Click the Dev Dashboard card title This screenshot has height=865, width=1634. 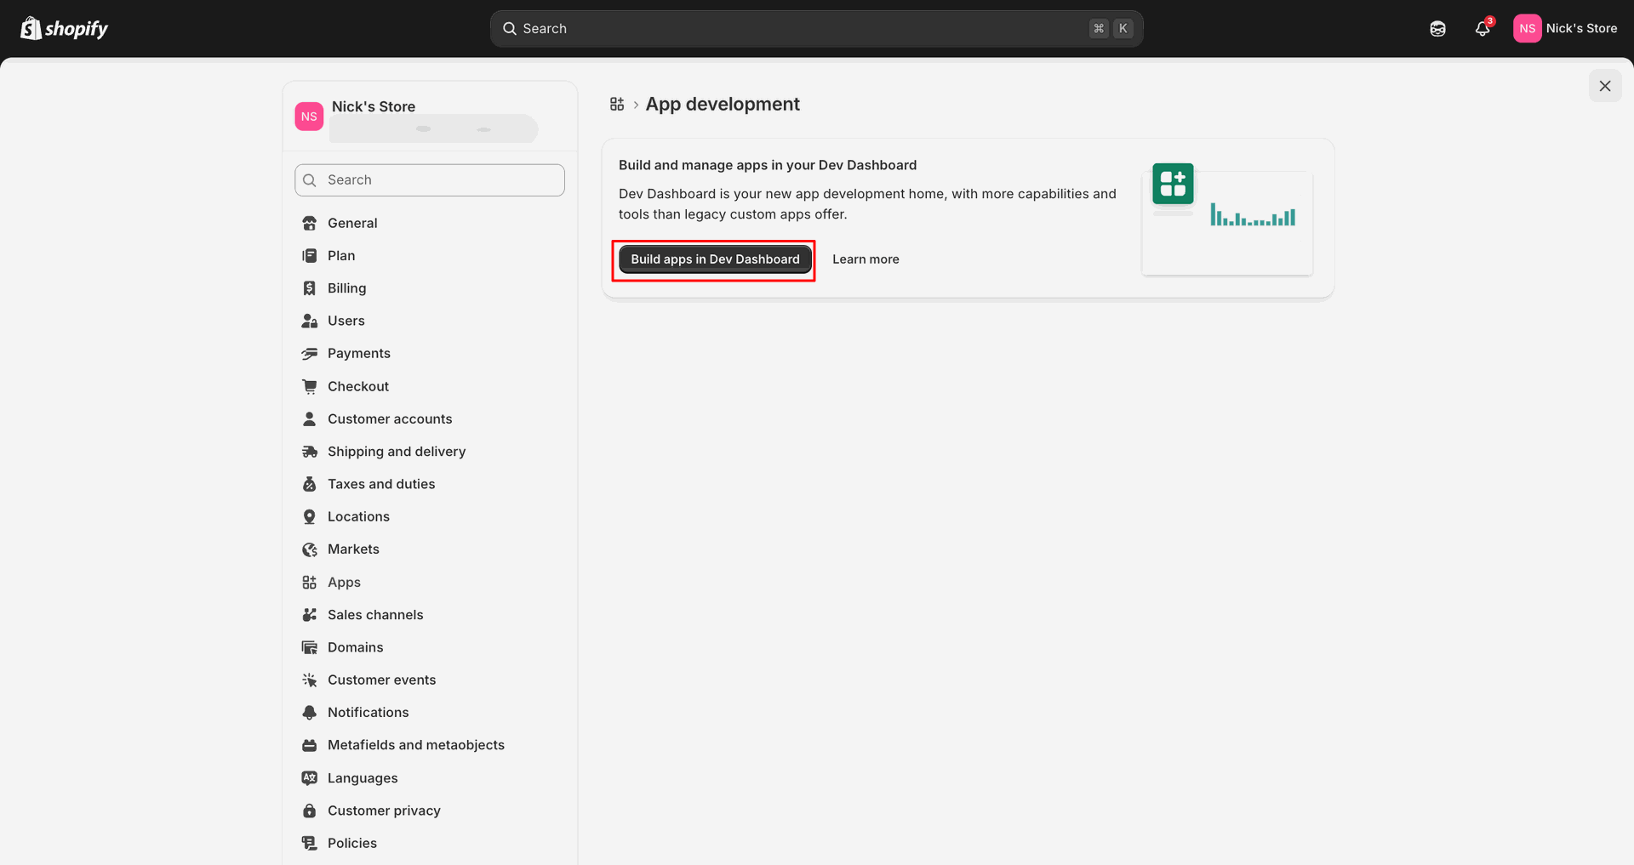(x=768, y=165)
